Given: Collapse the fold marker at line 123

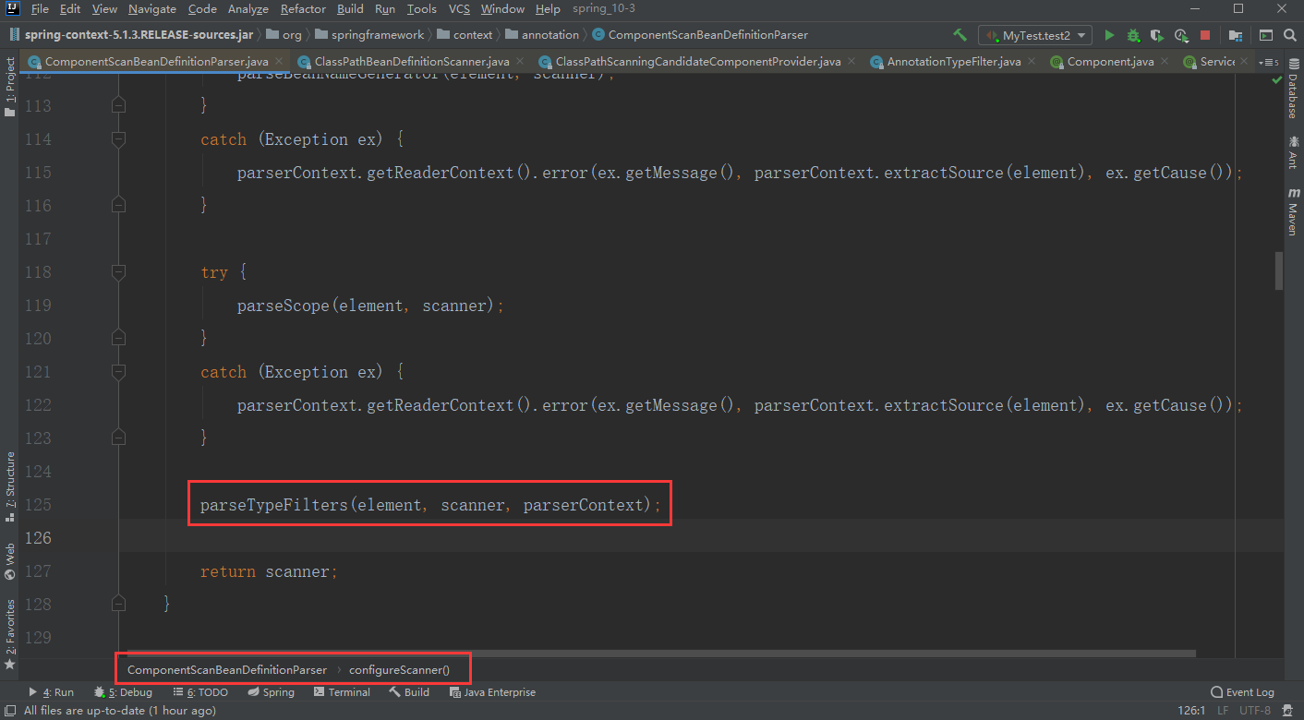Looking at the screenshot, I should [x=118, y=438].
